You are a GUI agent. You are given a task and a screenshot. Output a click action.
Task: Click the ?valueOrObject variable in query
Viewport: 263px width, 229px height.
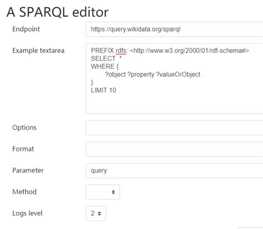pyautogui.click(x=178, y=74)
